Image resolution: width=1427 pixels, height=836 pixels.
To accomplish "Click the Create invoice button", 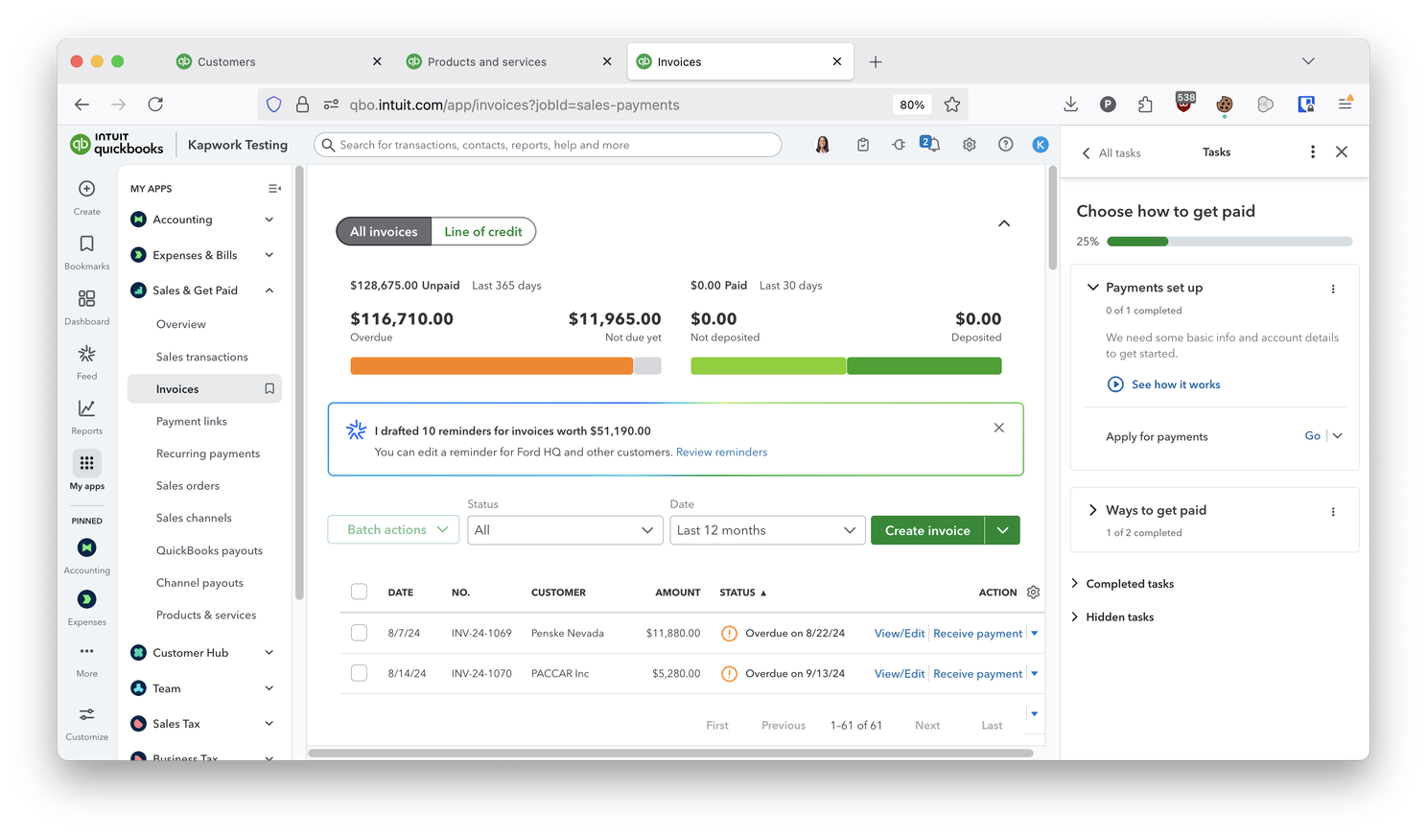I will (x=926, y=530).
